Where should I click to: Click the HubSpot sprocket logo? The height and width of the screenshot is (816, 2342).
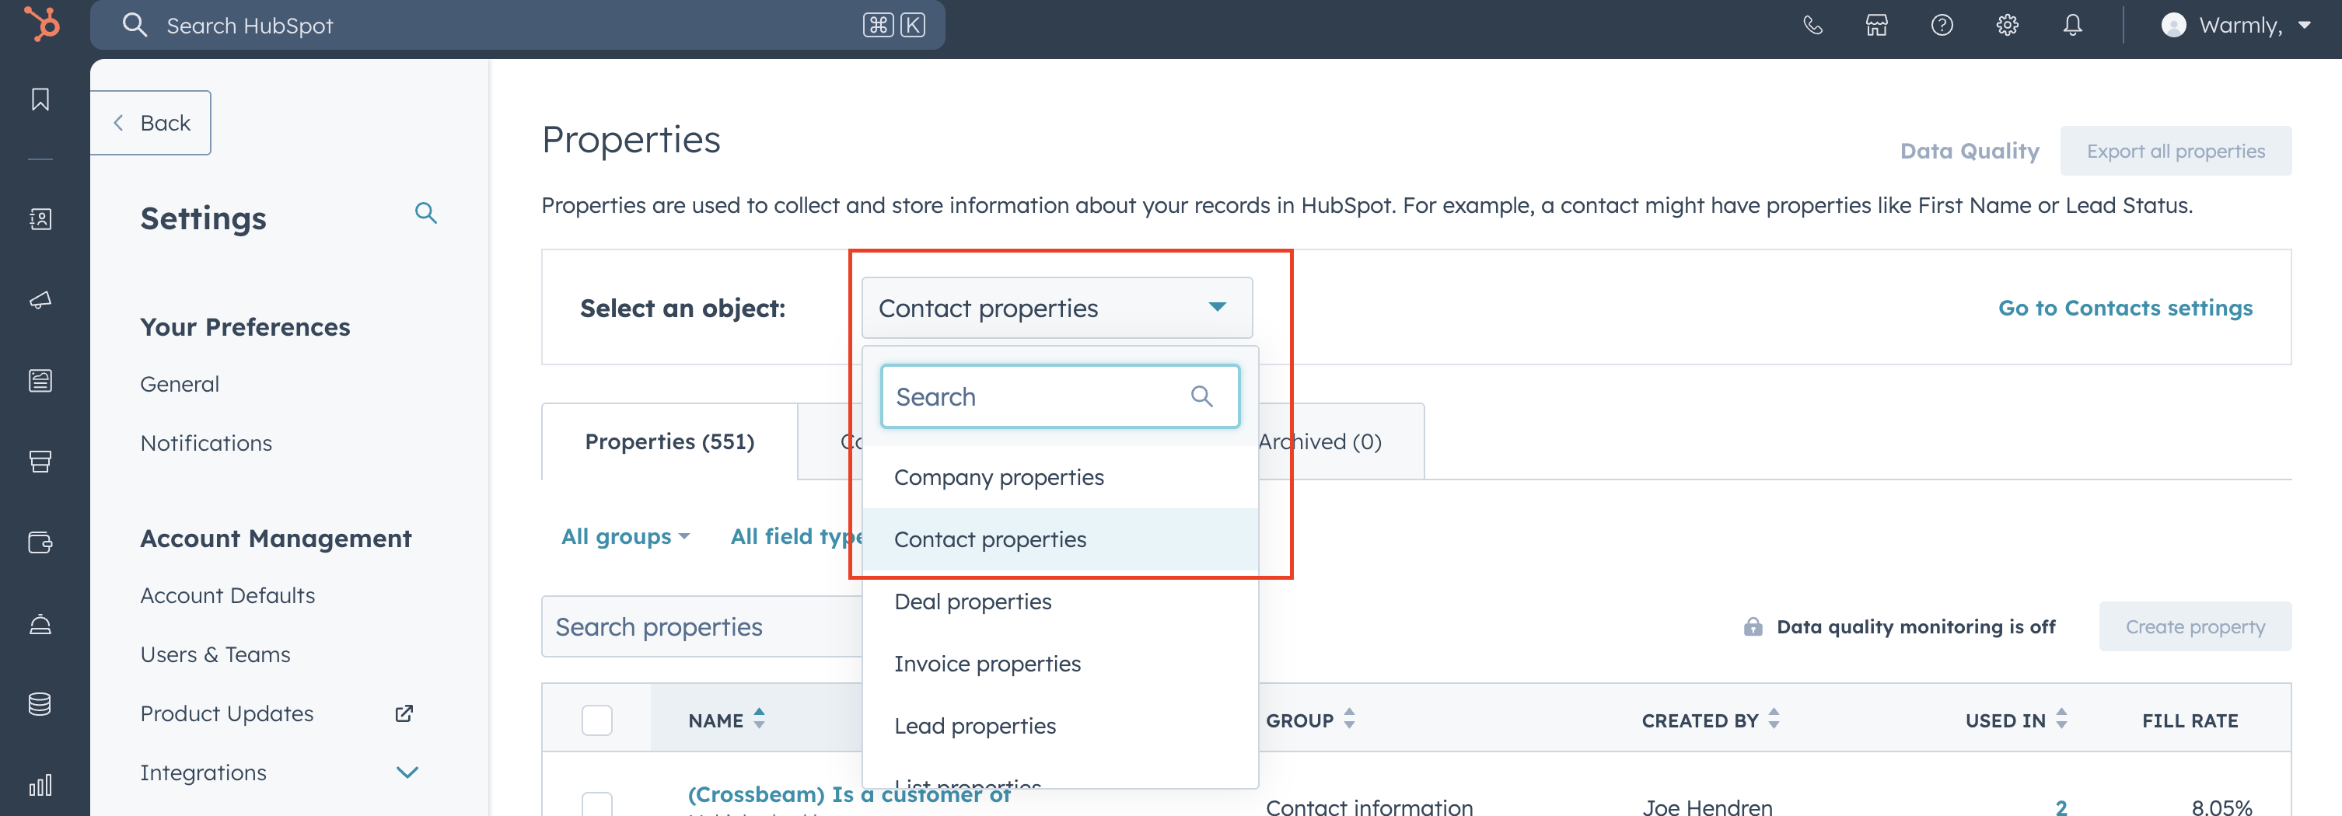(x=42, y=25)
